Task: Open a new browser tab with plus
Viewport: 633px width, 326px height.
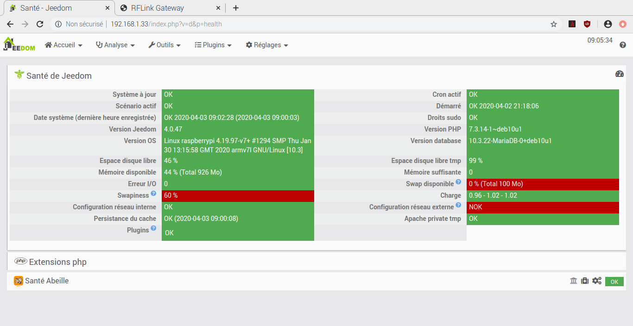Action: pos(236,8)
